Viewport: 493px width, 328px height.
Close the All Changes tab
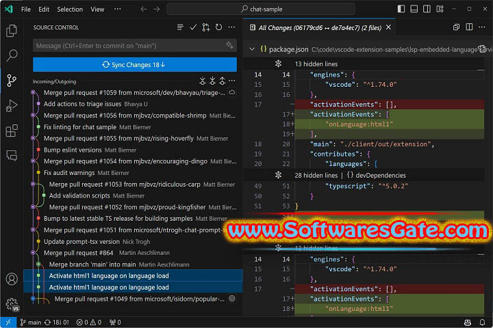[389, 27]
